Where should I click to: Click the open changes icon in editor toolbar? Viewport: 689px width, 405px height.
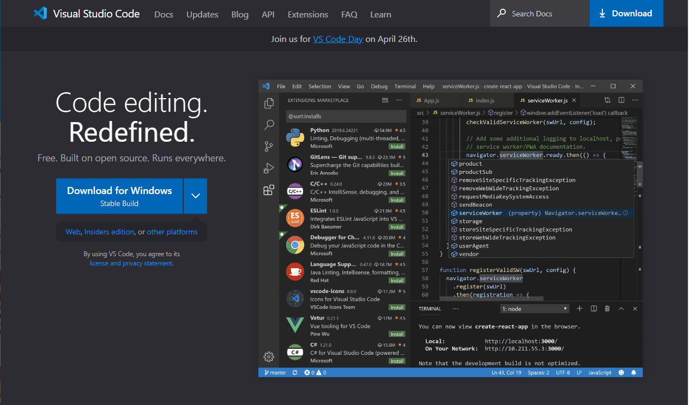click(607, 100)
